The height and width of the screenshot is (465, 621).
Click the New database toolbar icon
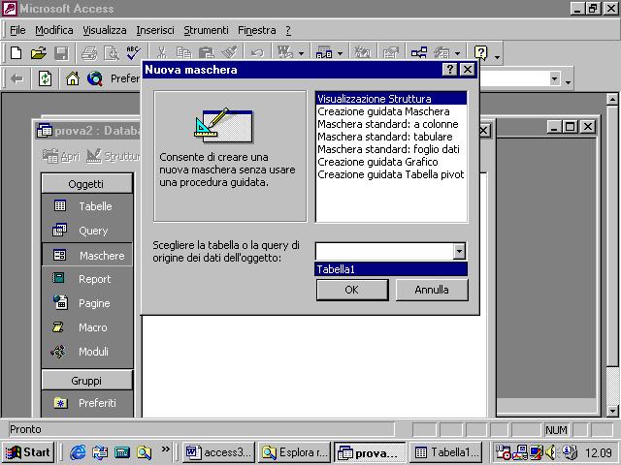(16, 53)
